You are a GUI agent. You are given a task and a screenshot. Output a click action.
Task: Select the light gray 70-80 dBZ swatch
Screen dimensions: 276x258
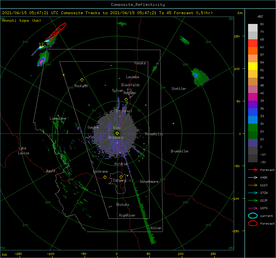pyautogui.click(x=253, y=28)
